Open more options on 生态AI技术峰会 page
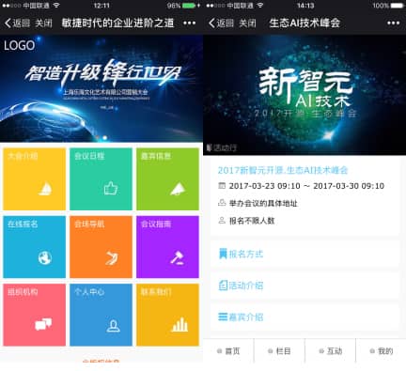The image size is (406, 371). click(393, 23)
